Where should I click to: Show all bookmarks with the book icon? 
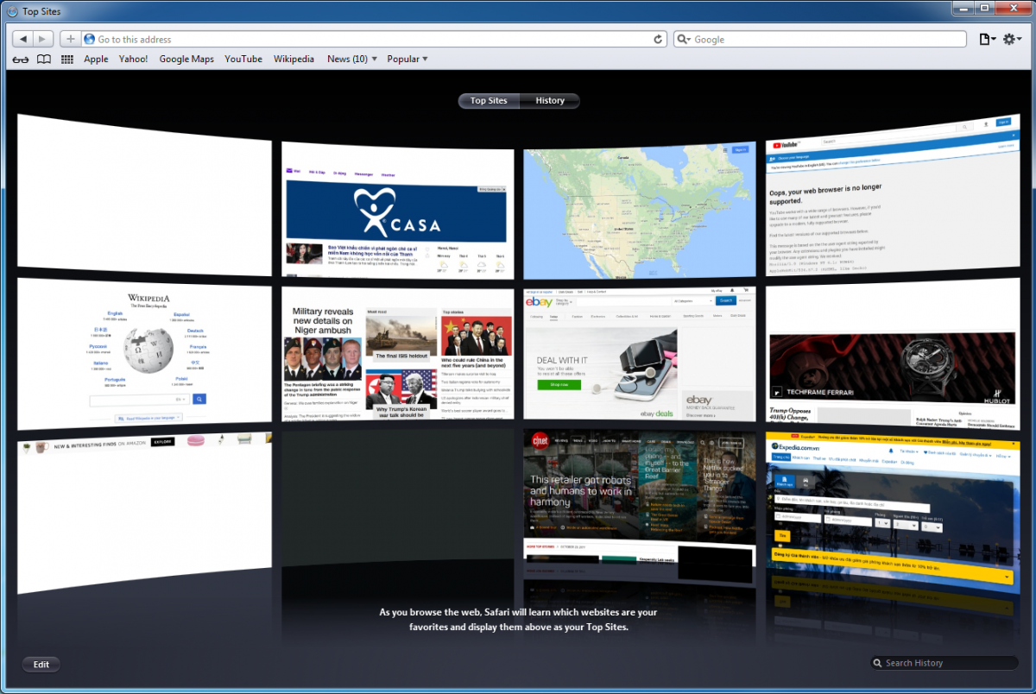coord(43,60)
